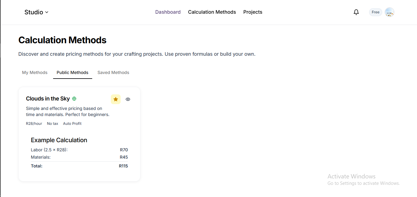This screenshot has height=197, width=417.
Task: Select the Public Methods tab
Action: [72, 72]
